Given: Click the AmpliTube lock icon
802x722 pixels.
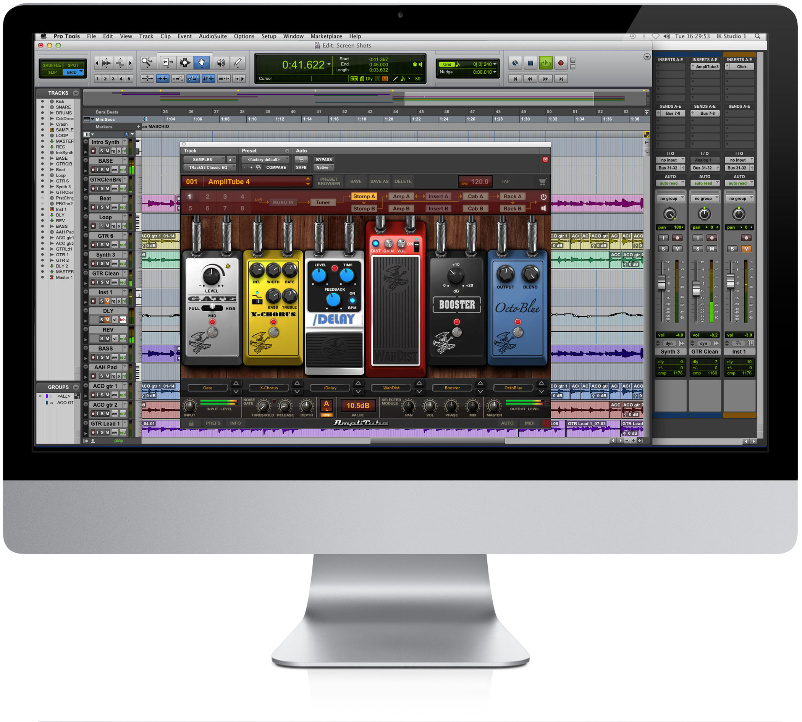Looking at the screenshot, I should click(x=191, y=423).
